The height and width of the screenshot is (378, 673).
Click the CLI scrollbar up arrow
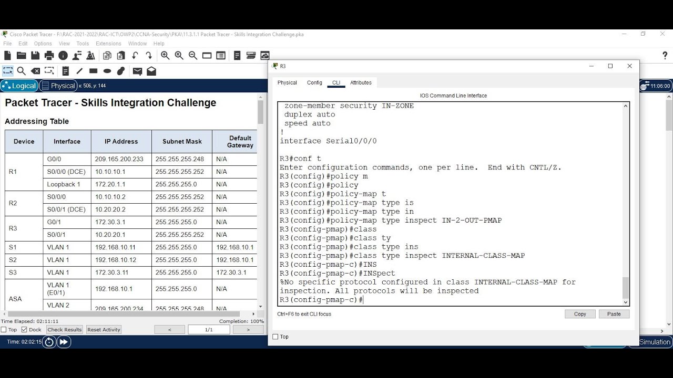click(625, 106)
